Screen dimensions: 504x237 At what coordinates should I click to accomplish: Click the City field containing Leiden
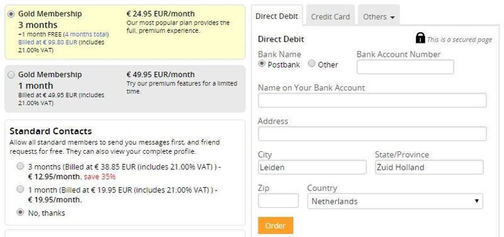pyautogui.click(x=312, y=167)
